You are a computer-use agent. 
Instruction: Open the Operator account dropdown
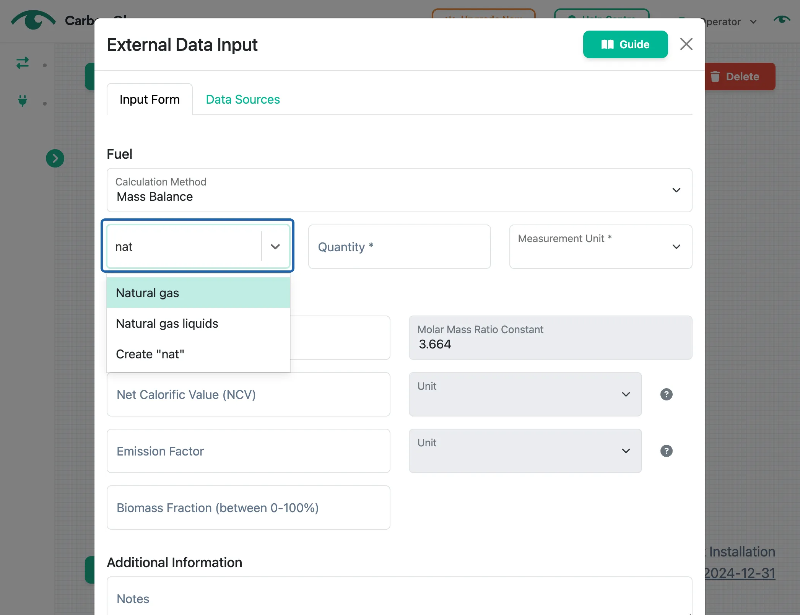pos(730,22)
